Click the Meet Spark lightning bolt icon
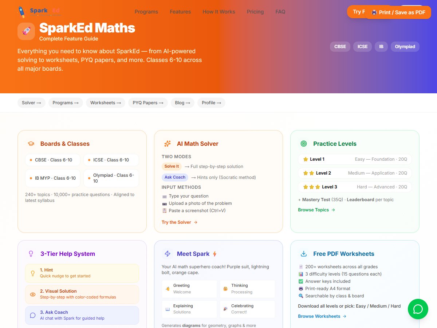Viewport: 437px width, 328px height. [168, 254]
